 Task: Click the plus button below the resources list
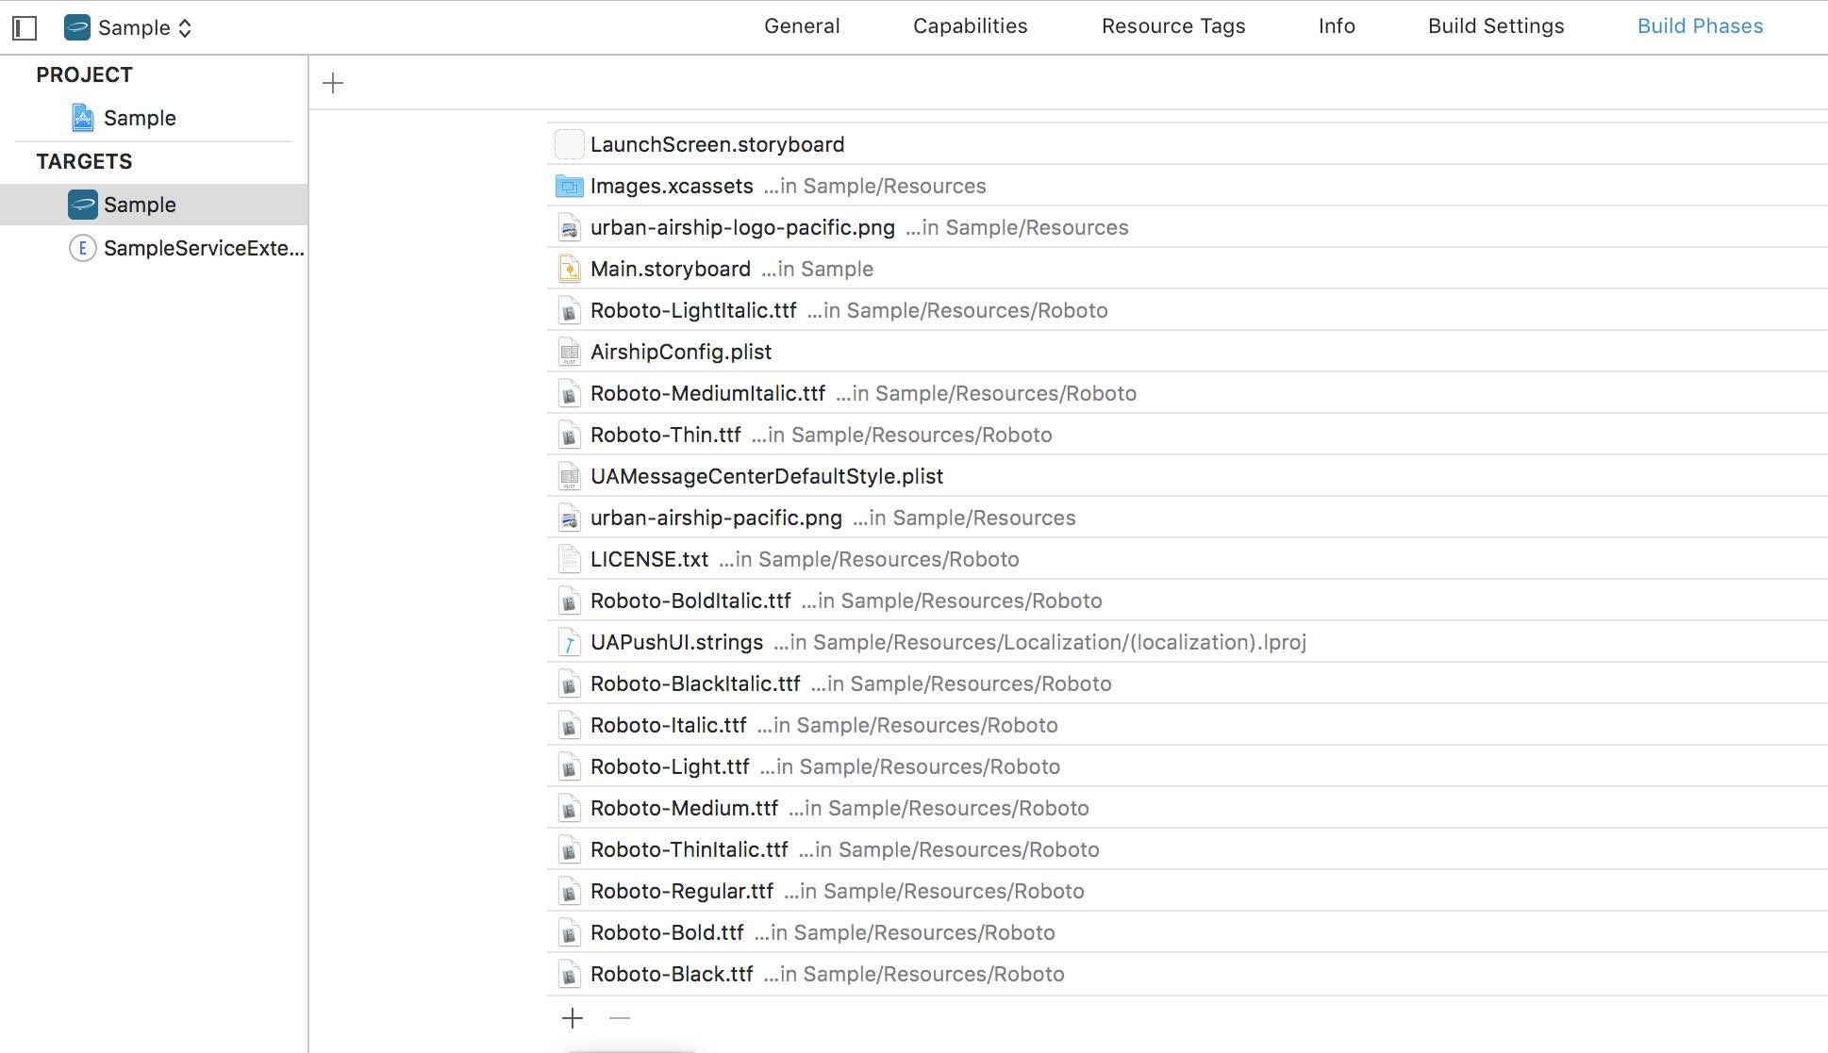pyautogui.click(x=573, y=1018)
